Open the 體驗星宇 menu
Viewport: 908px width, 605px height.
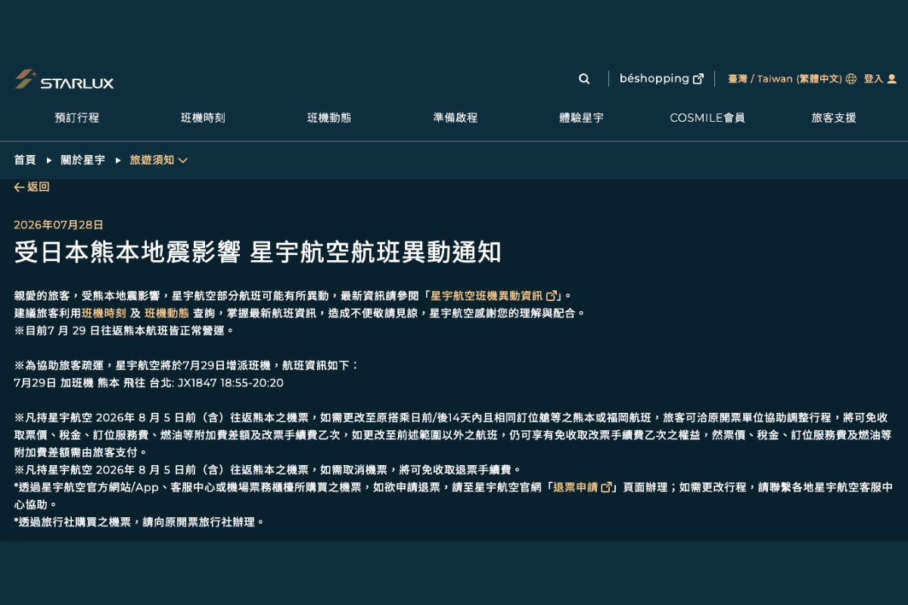click(x=582, y=118)
